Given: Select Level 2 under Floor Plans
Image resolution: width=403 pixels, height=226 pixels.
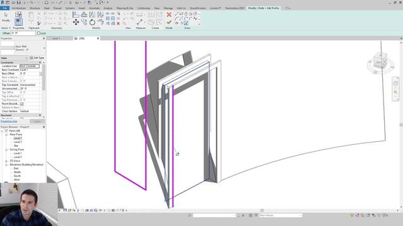Looking at the screenshot, I should tap(18, 142).
